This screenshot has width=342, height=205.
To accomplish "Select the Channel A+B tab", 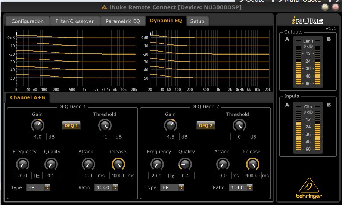I will click(28, 98).
